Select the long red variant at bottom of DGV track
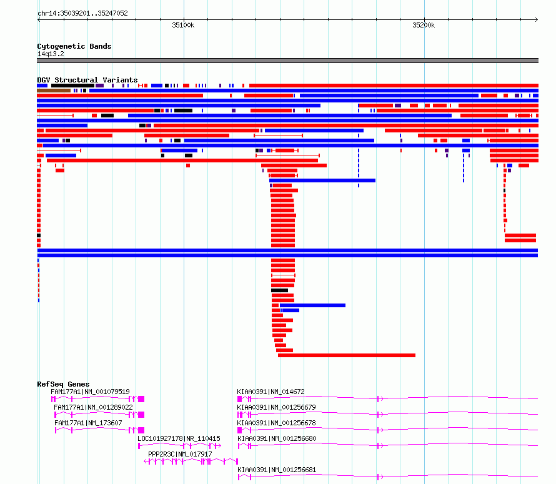Screen dimensions: 556x484 click(347, 355)
